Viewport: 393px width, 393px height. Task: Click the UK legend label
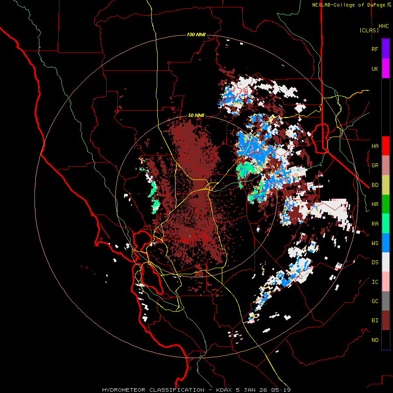click(375, 69)
